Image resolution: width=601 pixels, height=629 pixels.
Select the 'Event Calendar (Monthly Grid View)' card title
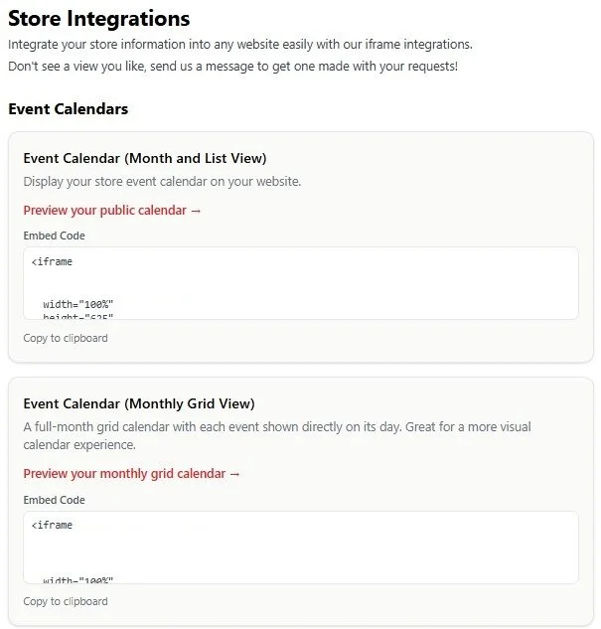[139, 403]
